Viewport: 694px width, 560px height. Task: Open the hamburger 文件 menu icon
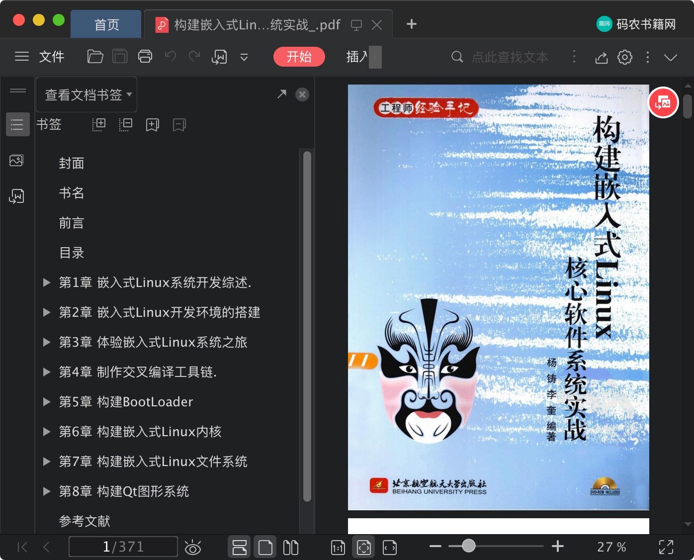pyautogui.click(x=22, y=57)
